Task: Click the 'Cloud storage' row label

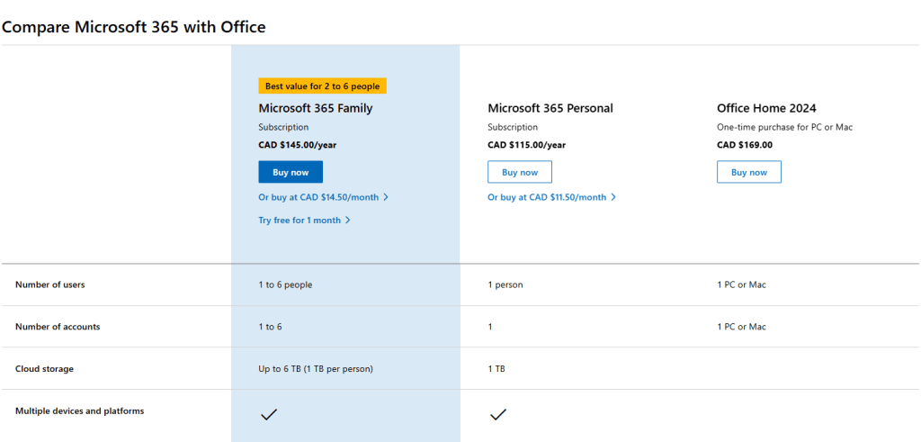Action: 45,369
